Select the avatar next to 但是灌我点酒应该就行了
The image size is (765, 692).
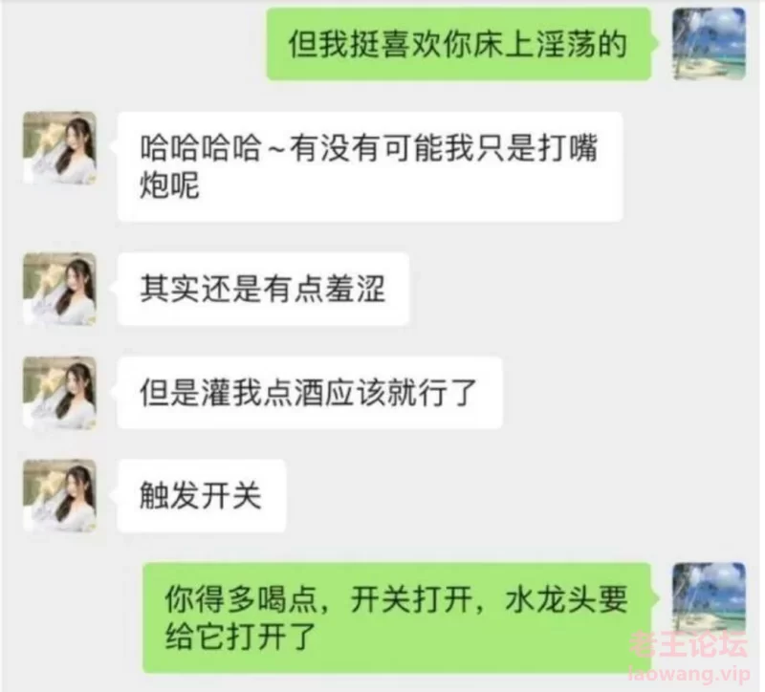coord(60,393)
